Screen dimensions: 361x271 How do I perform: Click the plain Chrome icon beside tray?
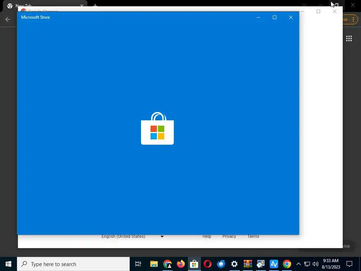(x=287, y=264)
